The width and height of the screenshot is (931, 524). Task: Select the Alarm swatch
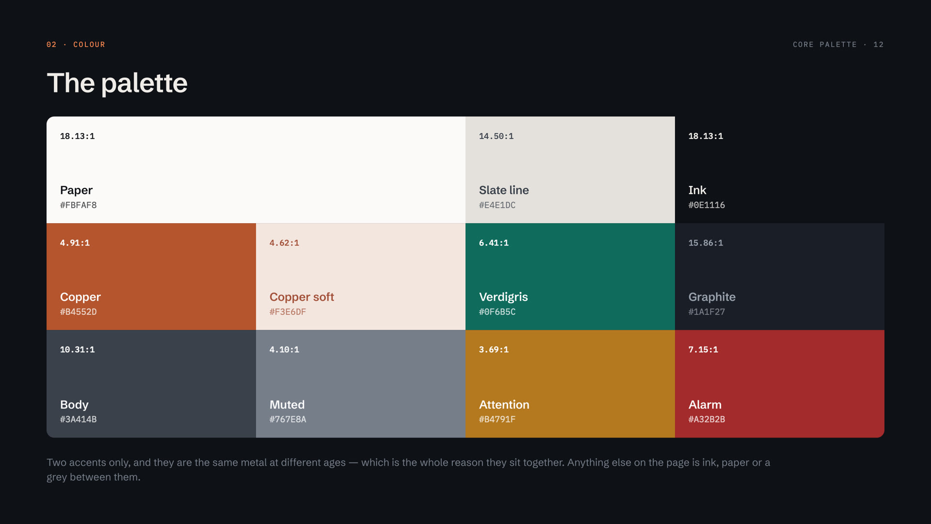pyautogui.click(x=780, y=384)
